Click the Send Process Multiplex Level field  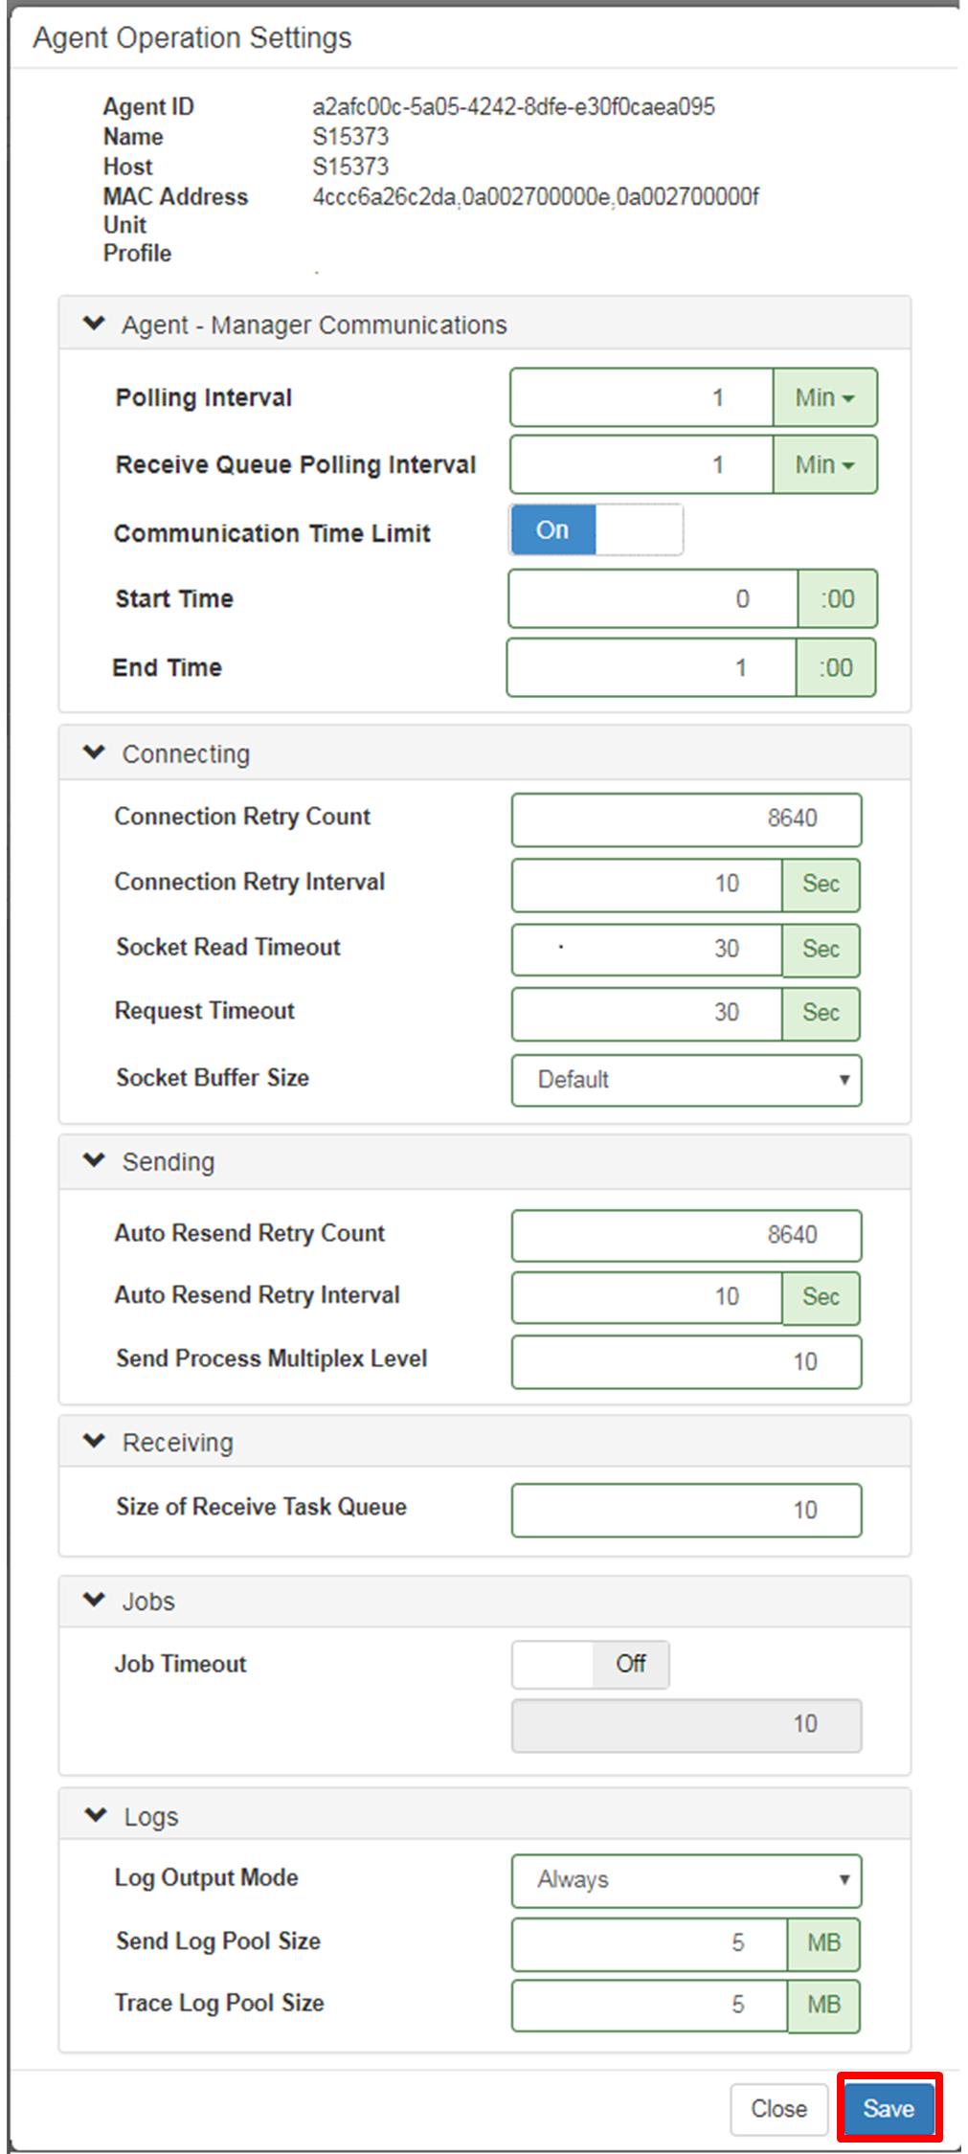point(687,1362)
